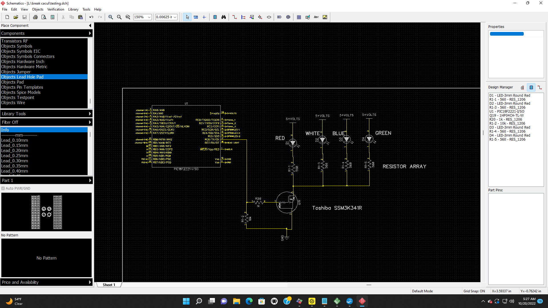Paste from clipboard icon

(x=80, y=17)
